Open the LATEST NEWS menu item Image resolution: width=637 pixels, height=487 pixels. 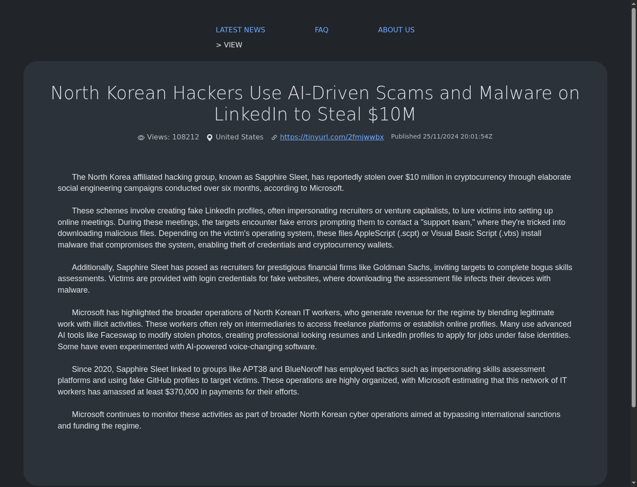tap(240, 30)
